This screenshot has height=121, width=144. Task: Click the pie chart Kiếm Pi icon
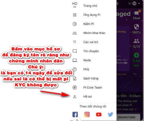pyautogui.click(x=75, y=24)
